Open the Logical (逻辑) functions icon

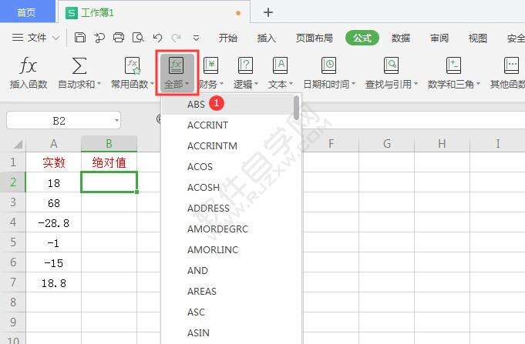pos(245,65)
